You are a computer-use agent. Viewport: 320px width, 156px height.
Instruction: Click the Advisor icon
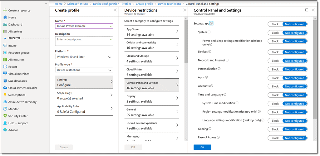click(x=5, y=130)
